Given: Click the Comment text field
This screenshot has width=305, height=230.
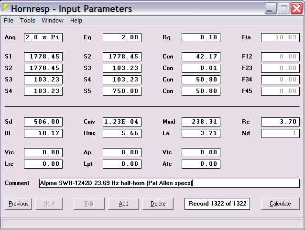Looking at the screenshot, I should [169, 183].
